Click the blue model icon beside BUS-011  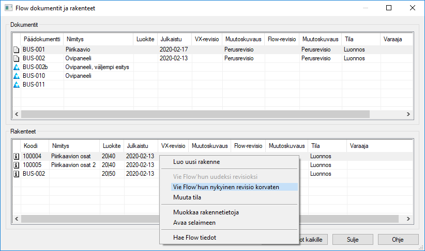(x=16, y=85)
